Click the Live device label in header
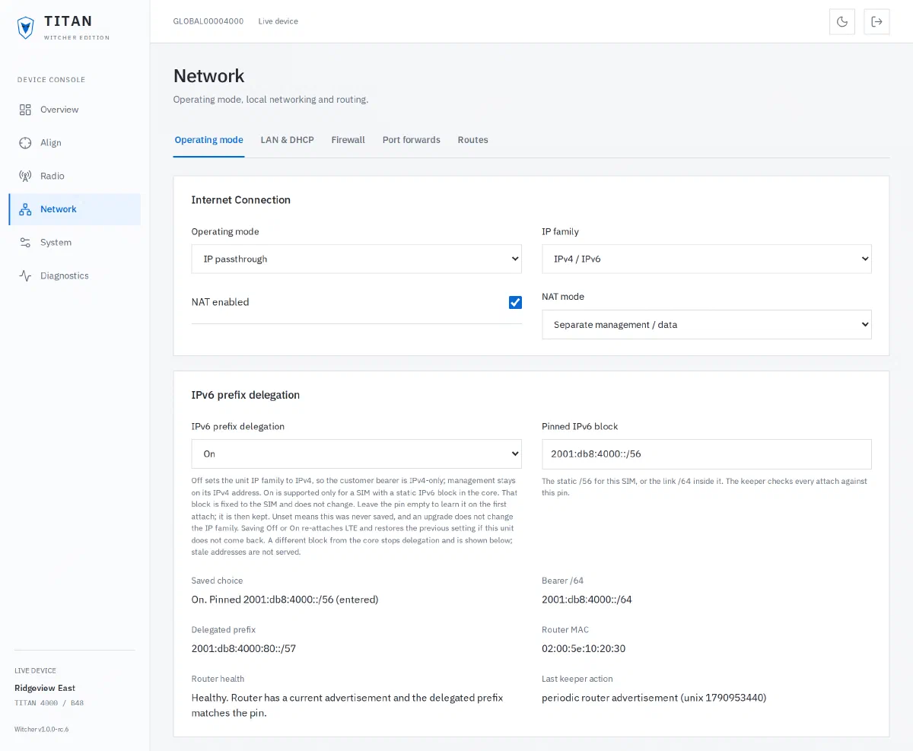 click(x=278, y=21)
